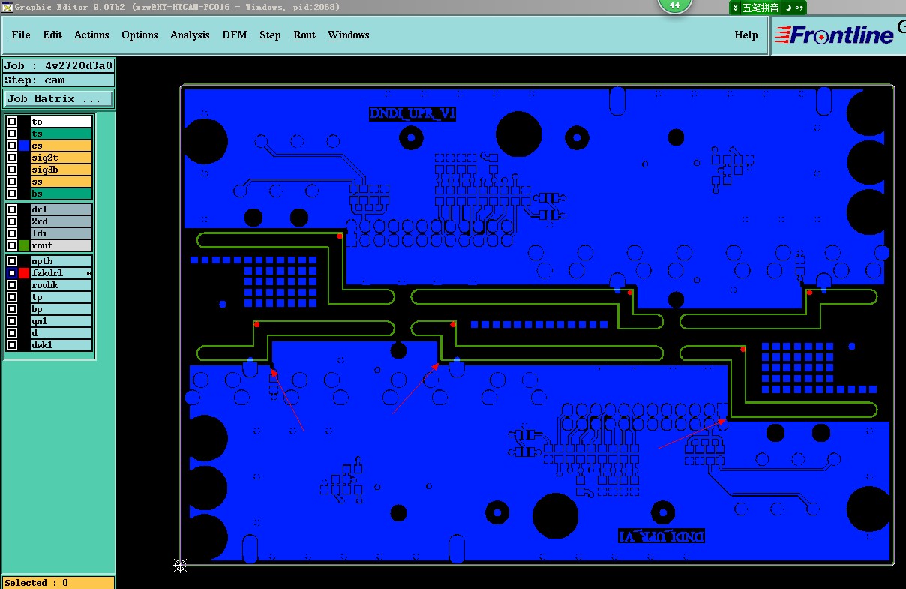This screenshot has width=906, height=589.
Task: Open the File menu
Action: tap(21, 35)
